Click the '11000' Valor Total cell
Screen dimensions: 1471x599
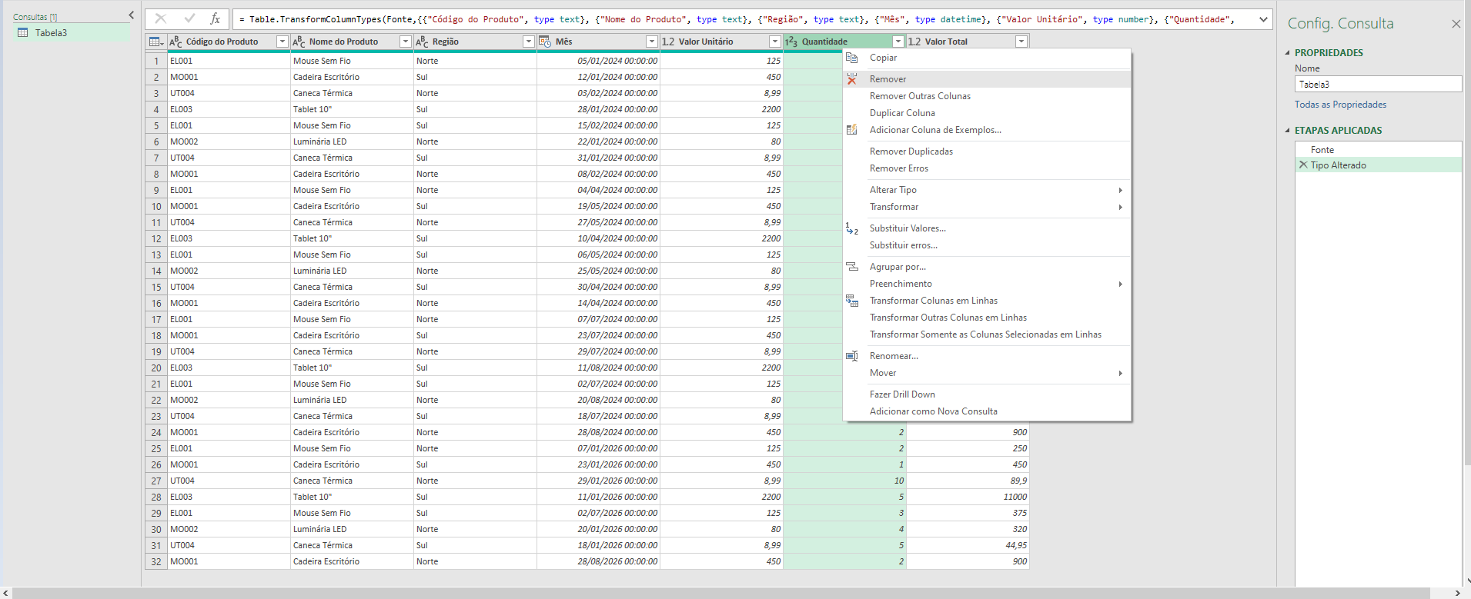click(968, 497)
